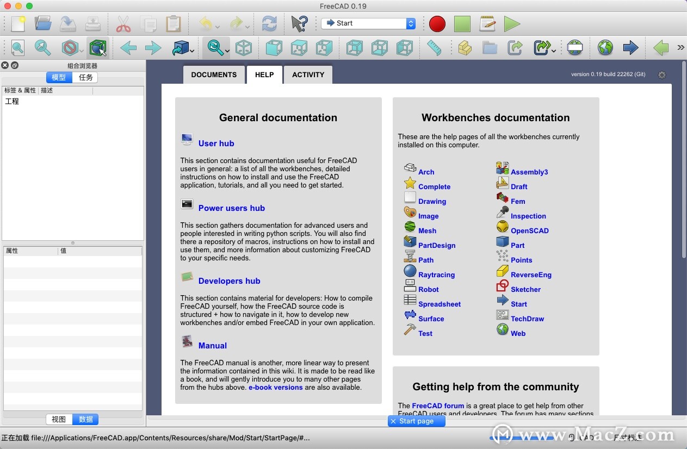
Task: Switch to the ACTIVITY tab
Action: (x=308, y=74)
